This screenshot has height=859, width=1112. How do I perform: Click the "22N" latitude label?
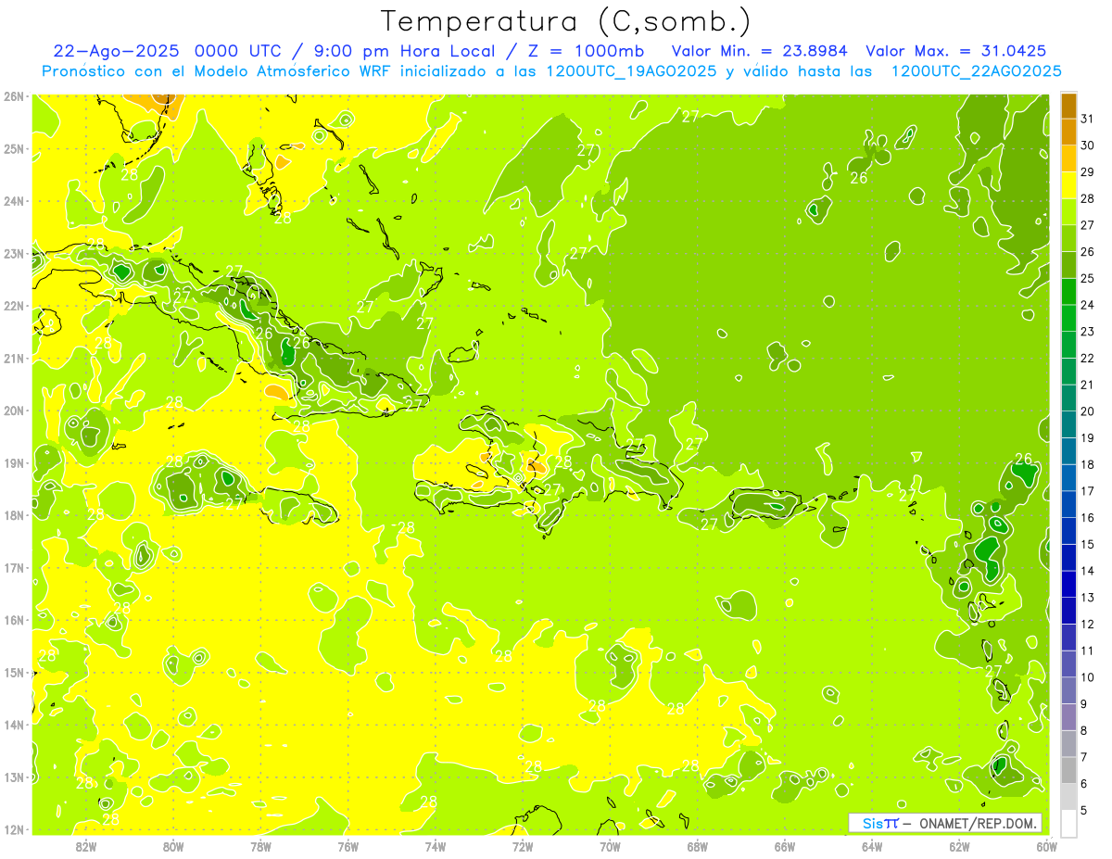pyautogui.click(x=13, y=306)
